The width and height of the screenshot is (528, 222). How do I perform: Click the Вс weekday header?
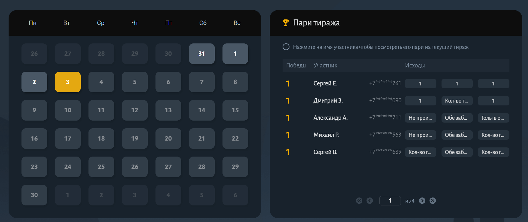237,23
